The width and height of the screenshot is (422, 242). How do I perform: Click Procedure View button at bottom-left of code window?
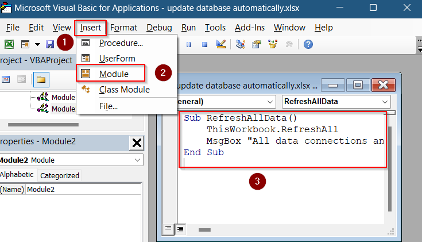(168, 229)
